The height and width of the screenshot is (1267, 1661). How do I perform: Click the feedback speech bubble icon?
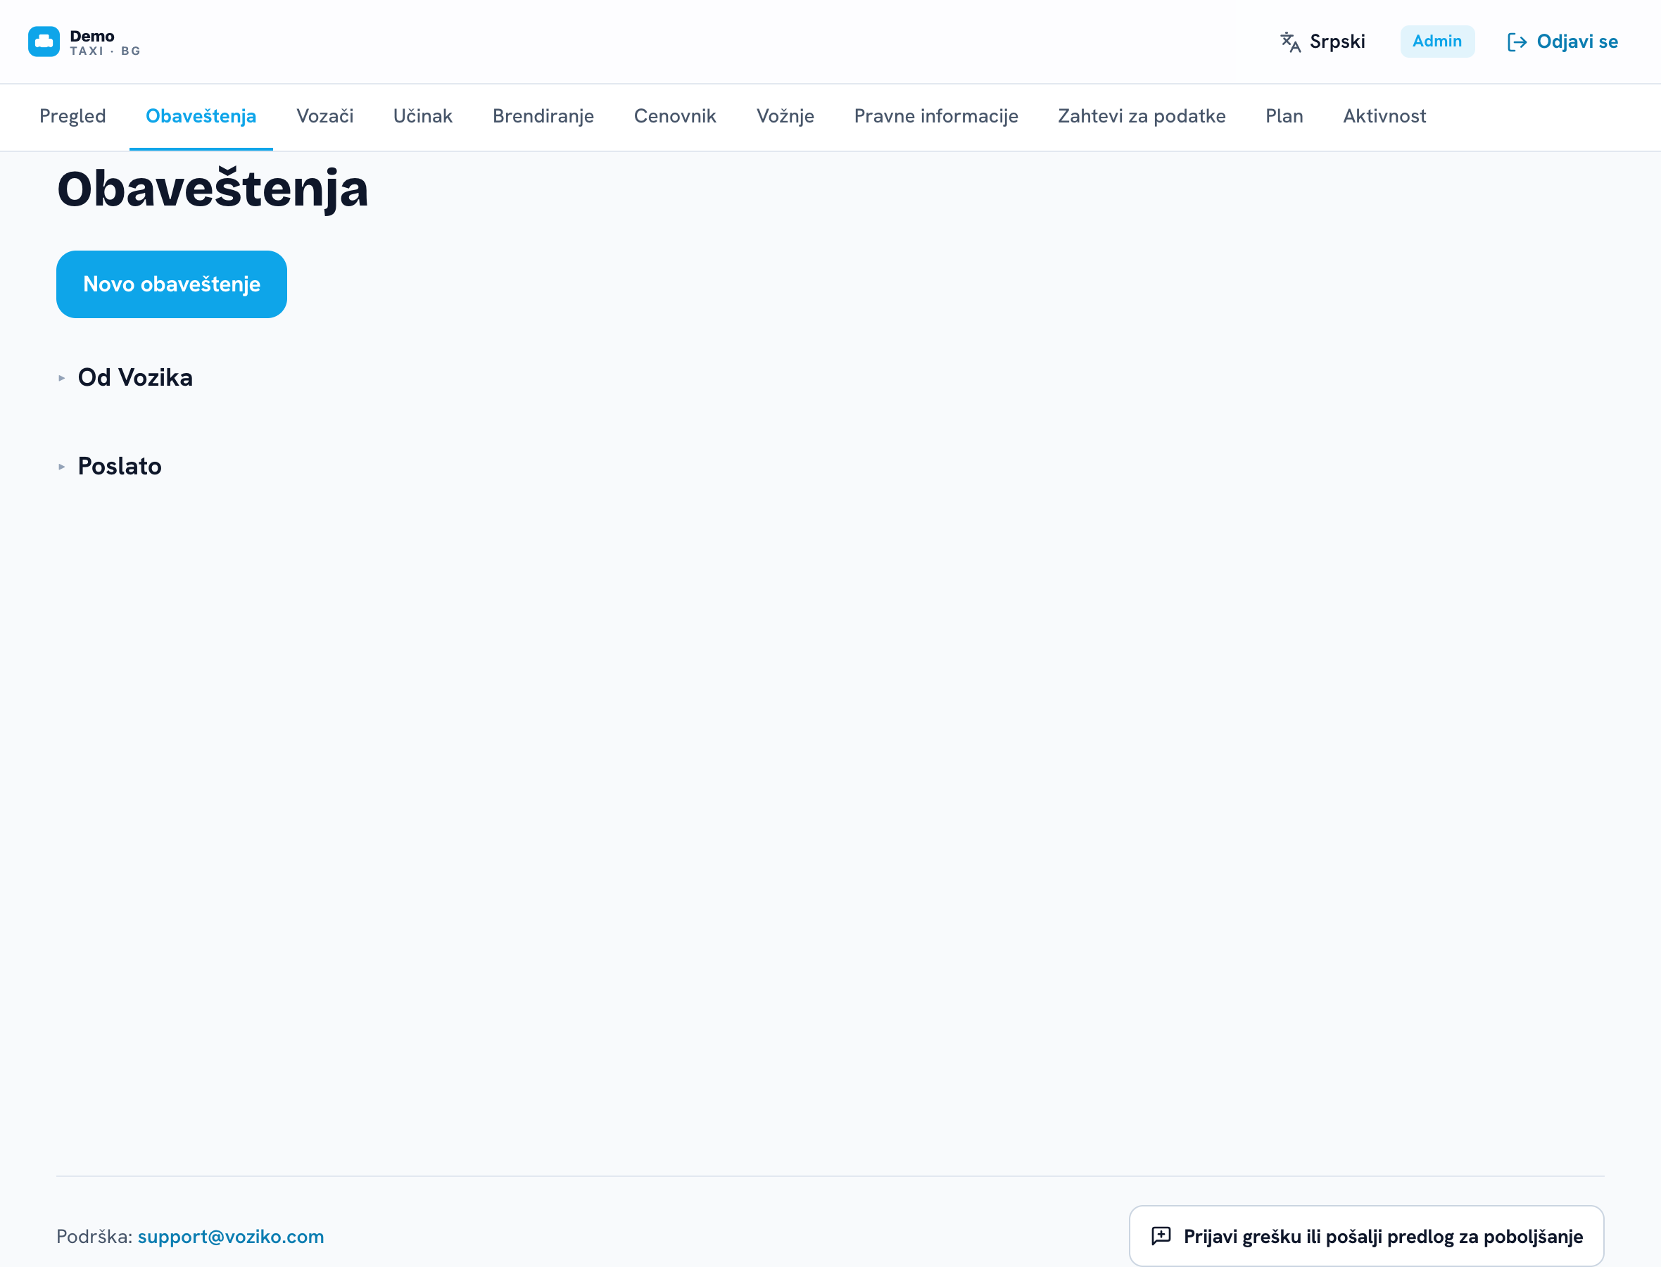(1161, 1235)
